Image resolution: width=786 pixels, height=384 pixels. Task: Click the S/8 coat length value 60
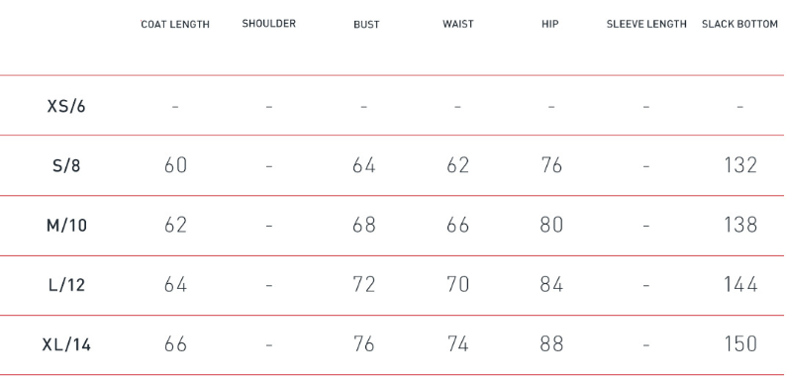tap(175, 165)
